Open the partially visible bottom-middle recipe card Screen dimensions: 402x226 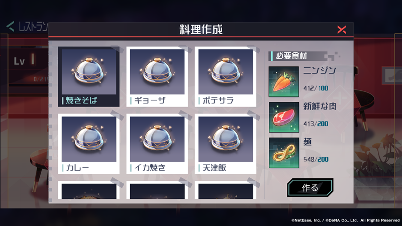[x=157, y=190]
